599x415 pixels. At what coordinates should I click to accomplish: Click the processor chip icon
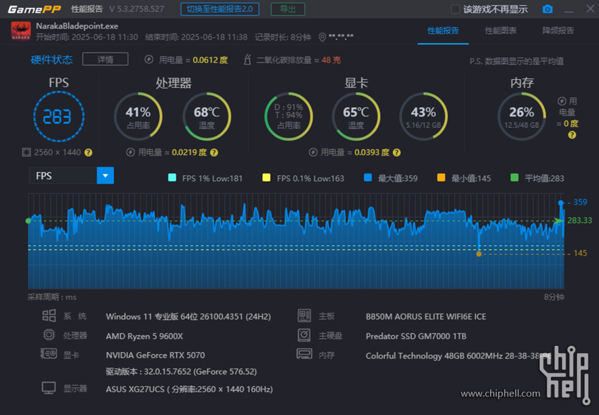(49, 335)
